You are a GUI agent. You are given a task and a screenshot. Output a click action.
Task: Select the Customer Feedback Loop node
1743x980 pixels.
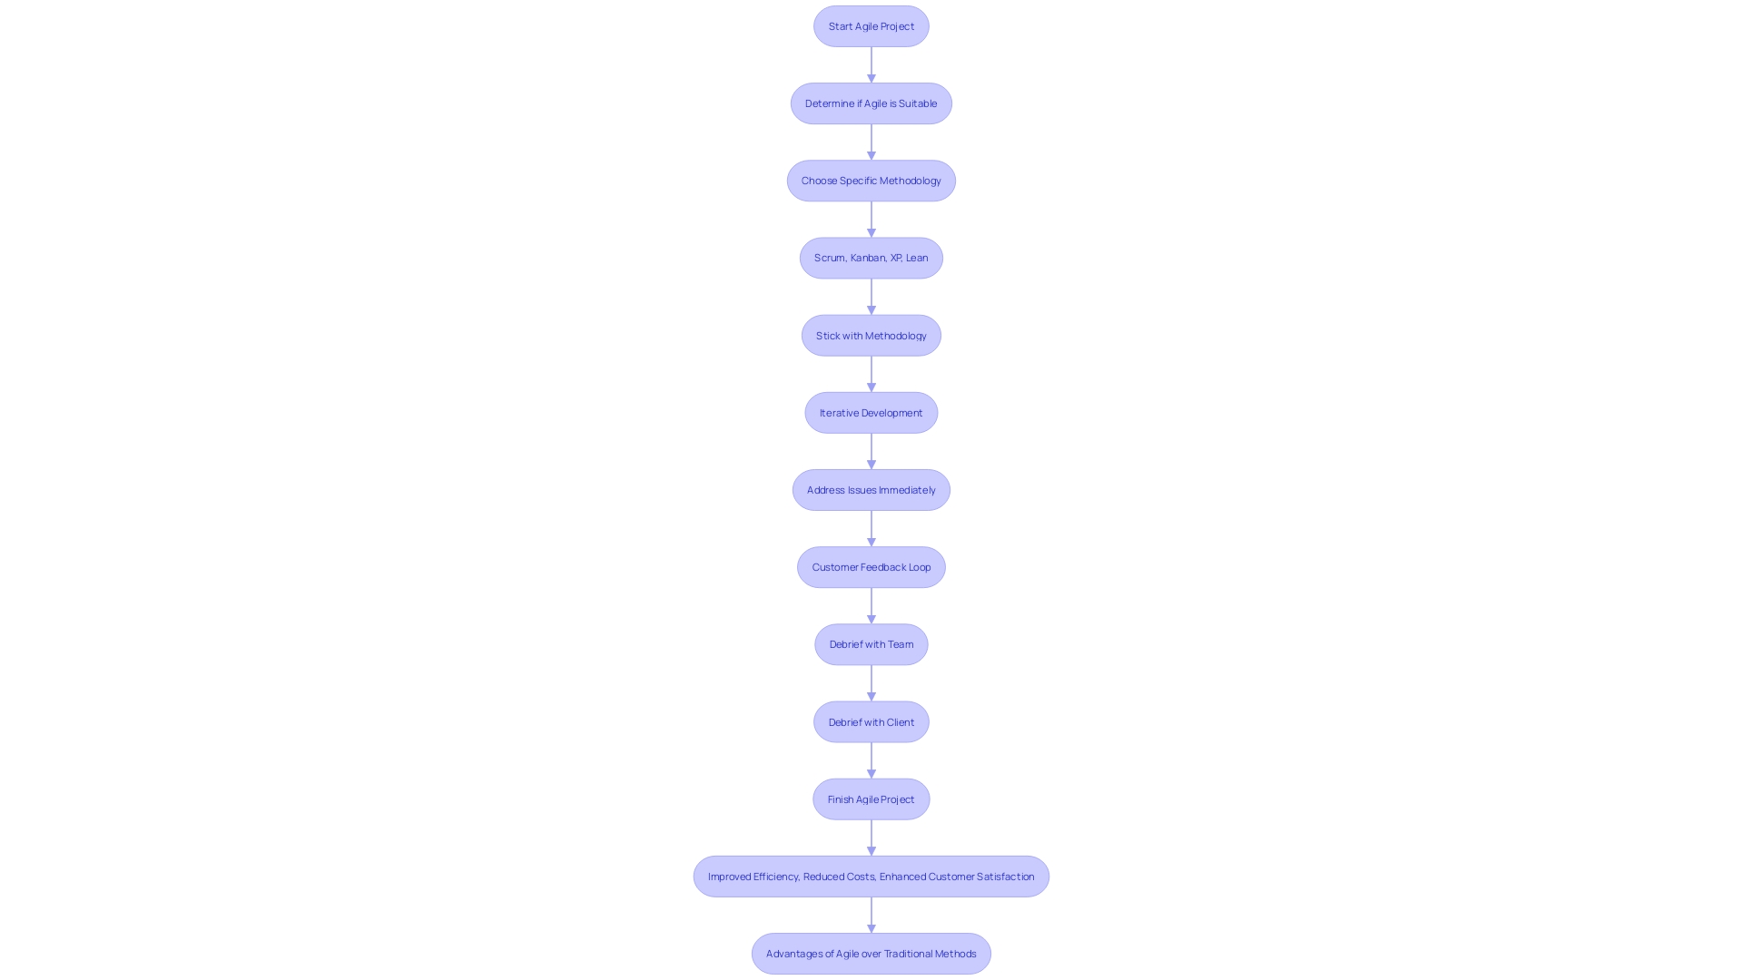(x=871, y=566)
